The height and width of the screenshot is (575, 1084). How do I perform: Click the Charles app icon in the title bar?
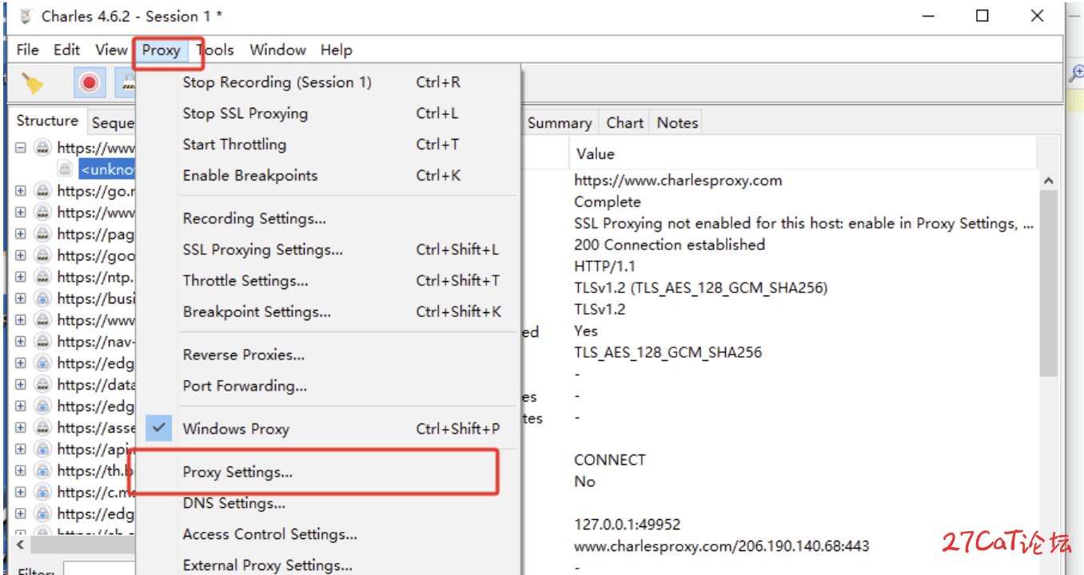point(27,16)
